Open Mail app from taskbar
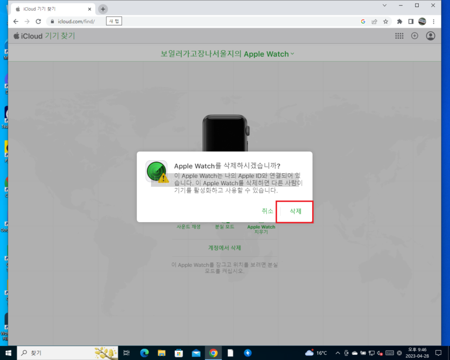Screen dimensions: 450x360 tap(196, 353)
